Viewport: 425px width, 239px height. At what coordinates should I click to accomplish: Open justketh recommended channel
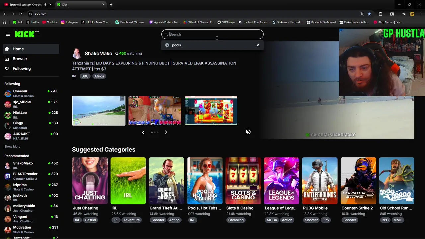point(31,198)
